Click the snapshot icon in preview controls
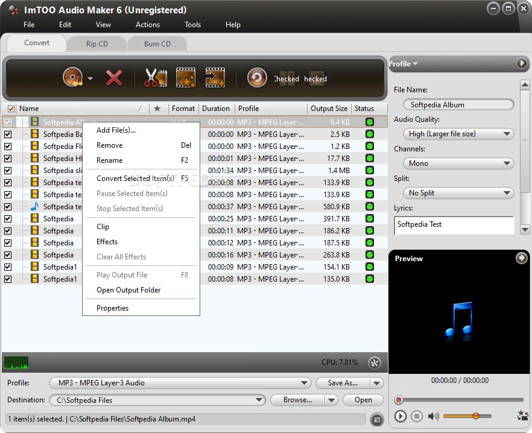The image size is (532, 433). [522, 416]
